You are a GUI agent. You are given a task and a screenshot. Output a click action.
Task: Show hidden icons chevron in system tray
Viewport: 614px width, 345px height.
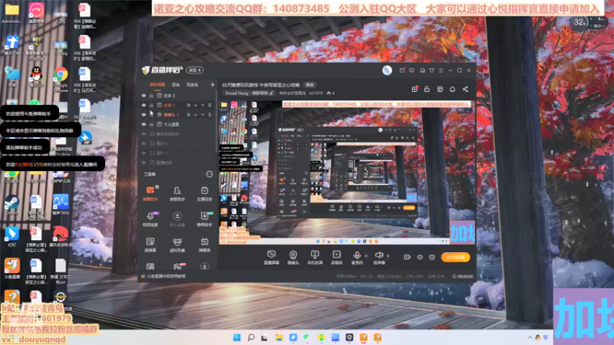click(530, 337)
